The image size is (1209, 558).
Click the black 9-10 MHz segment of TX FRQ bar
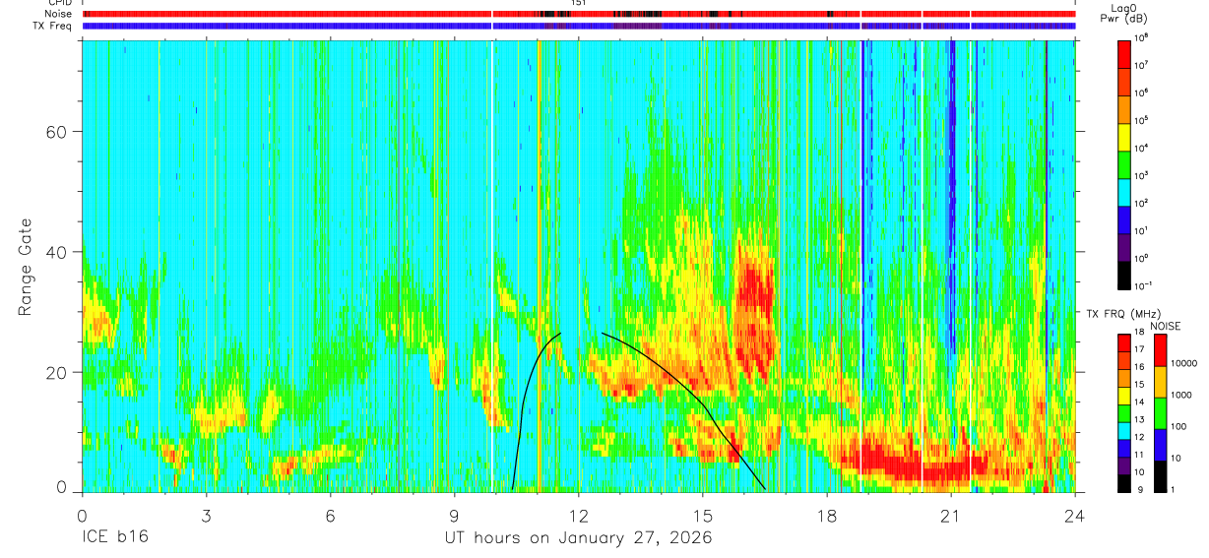(x=1125, y=482)
